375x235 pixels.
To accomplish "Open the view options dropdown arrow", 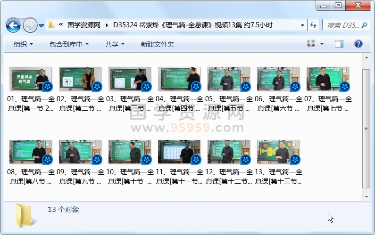I will coord(322,44).
